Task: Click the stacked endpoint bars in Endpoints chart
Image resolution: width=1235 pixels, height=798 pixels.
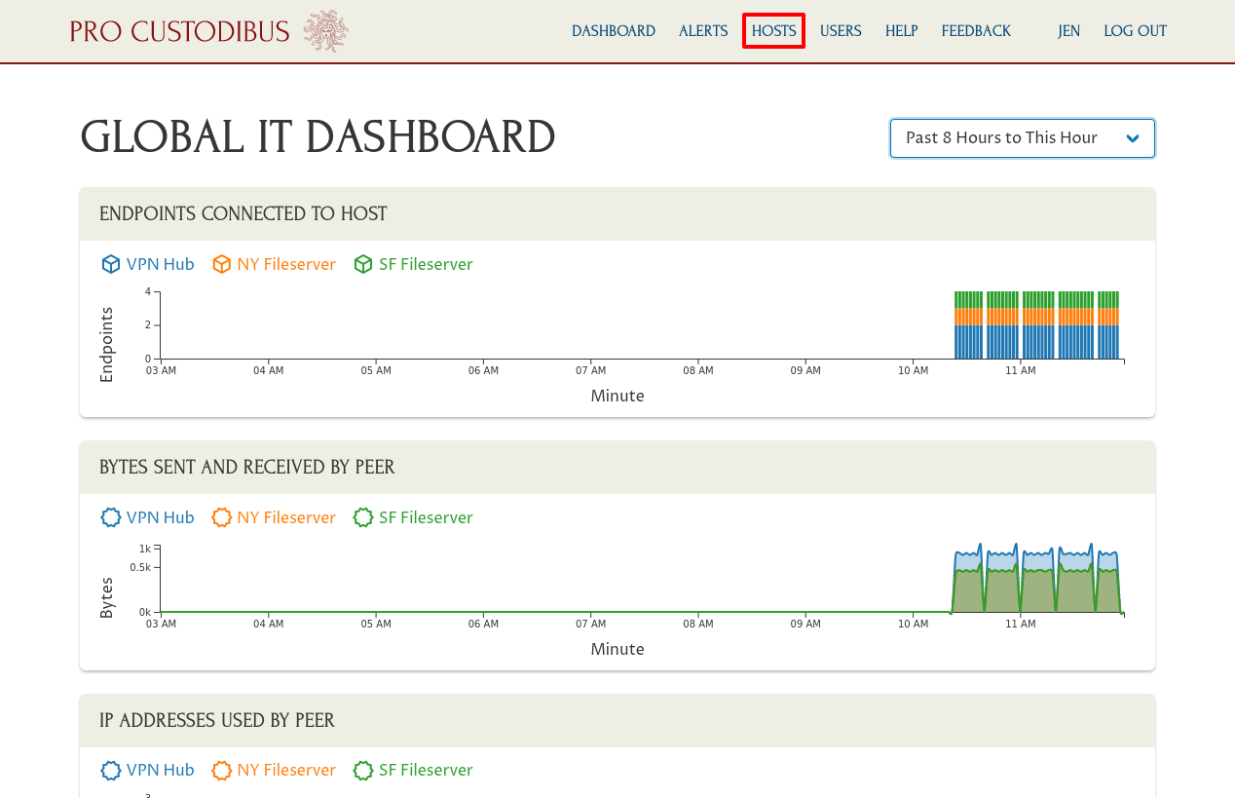Action: [x=1036, y=325]
